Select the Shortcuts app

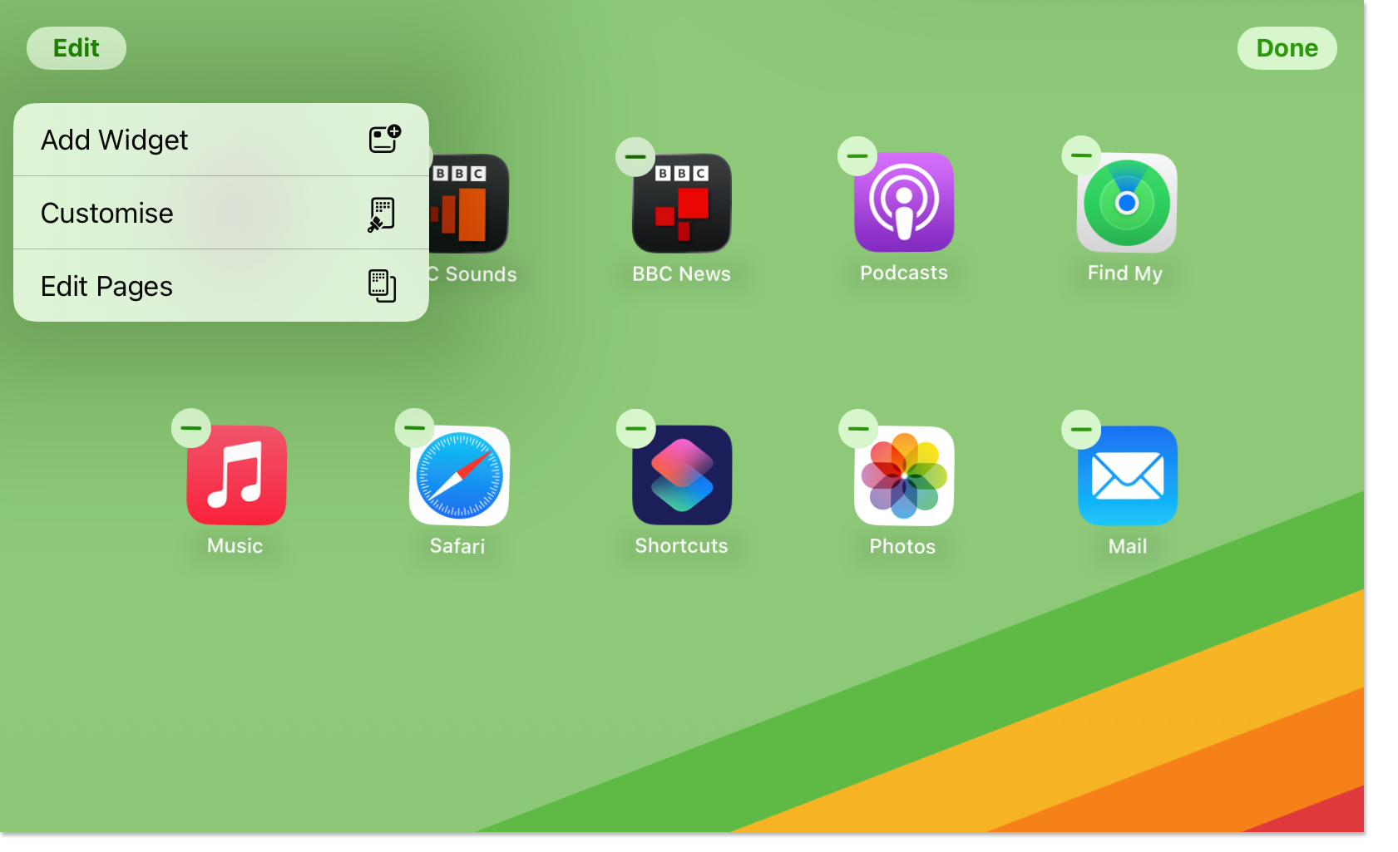681,475
